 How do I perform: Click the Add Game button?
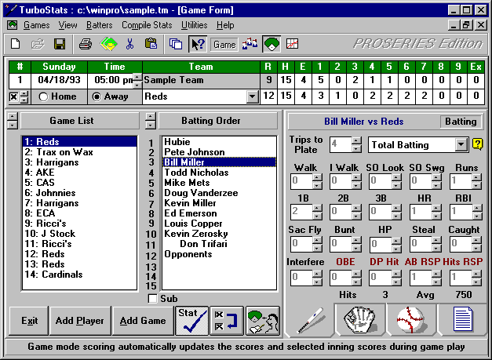(142, 321)
